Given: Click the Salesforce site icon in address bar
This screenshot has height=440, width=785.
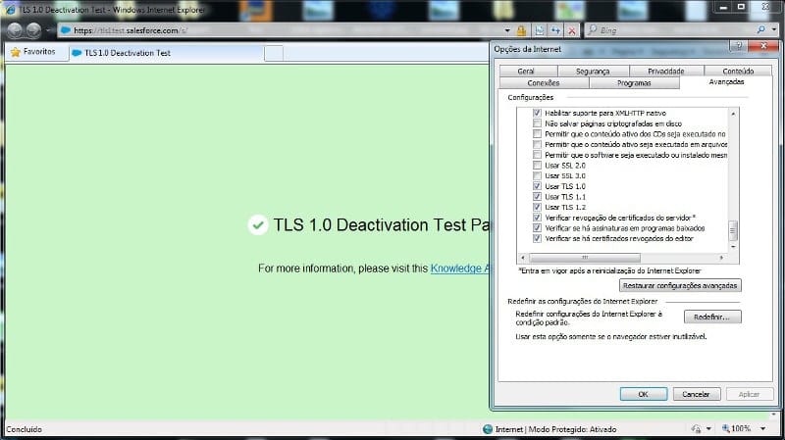Looking at the screenshot, I should tap(65, 30).
